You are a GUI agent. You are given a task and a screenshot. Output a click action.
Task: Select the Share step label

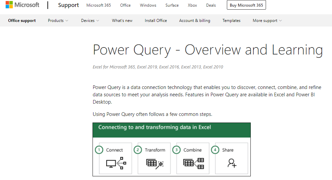(228, 150)
